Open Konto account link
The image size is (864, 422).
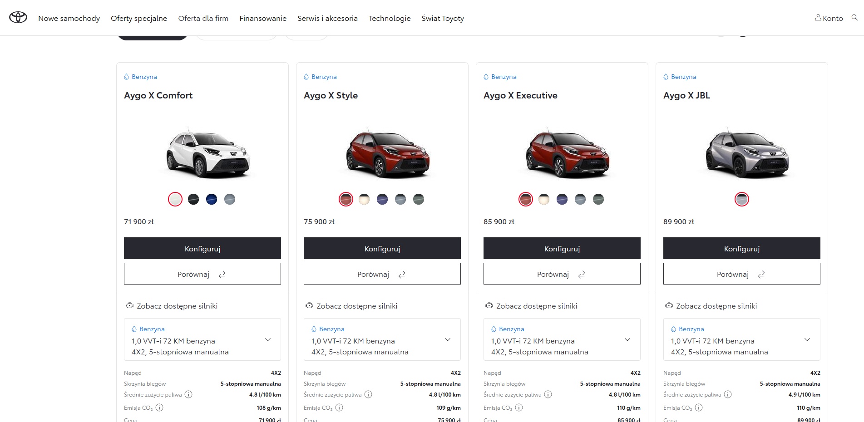click(x=829, y=18)
